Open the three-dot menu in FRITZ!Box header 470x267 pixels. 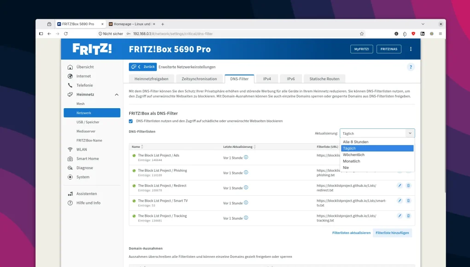coord(411,49)
